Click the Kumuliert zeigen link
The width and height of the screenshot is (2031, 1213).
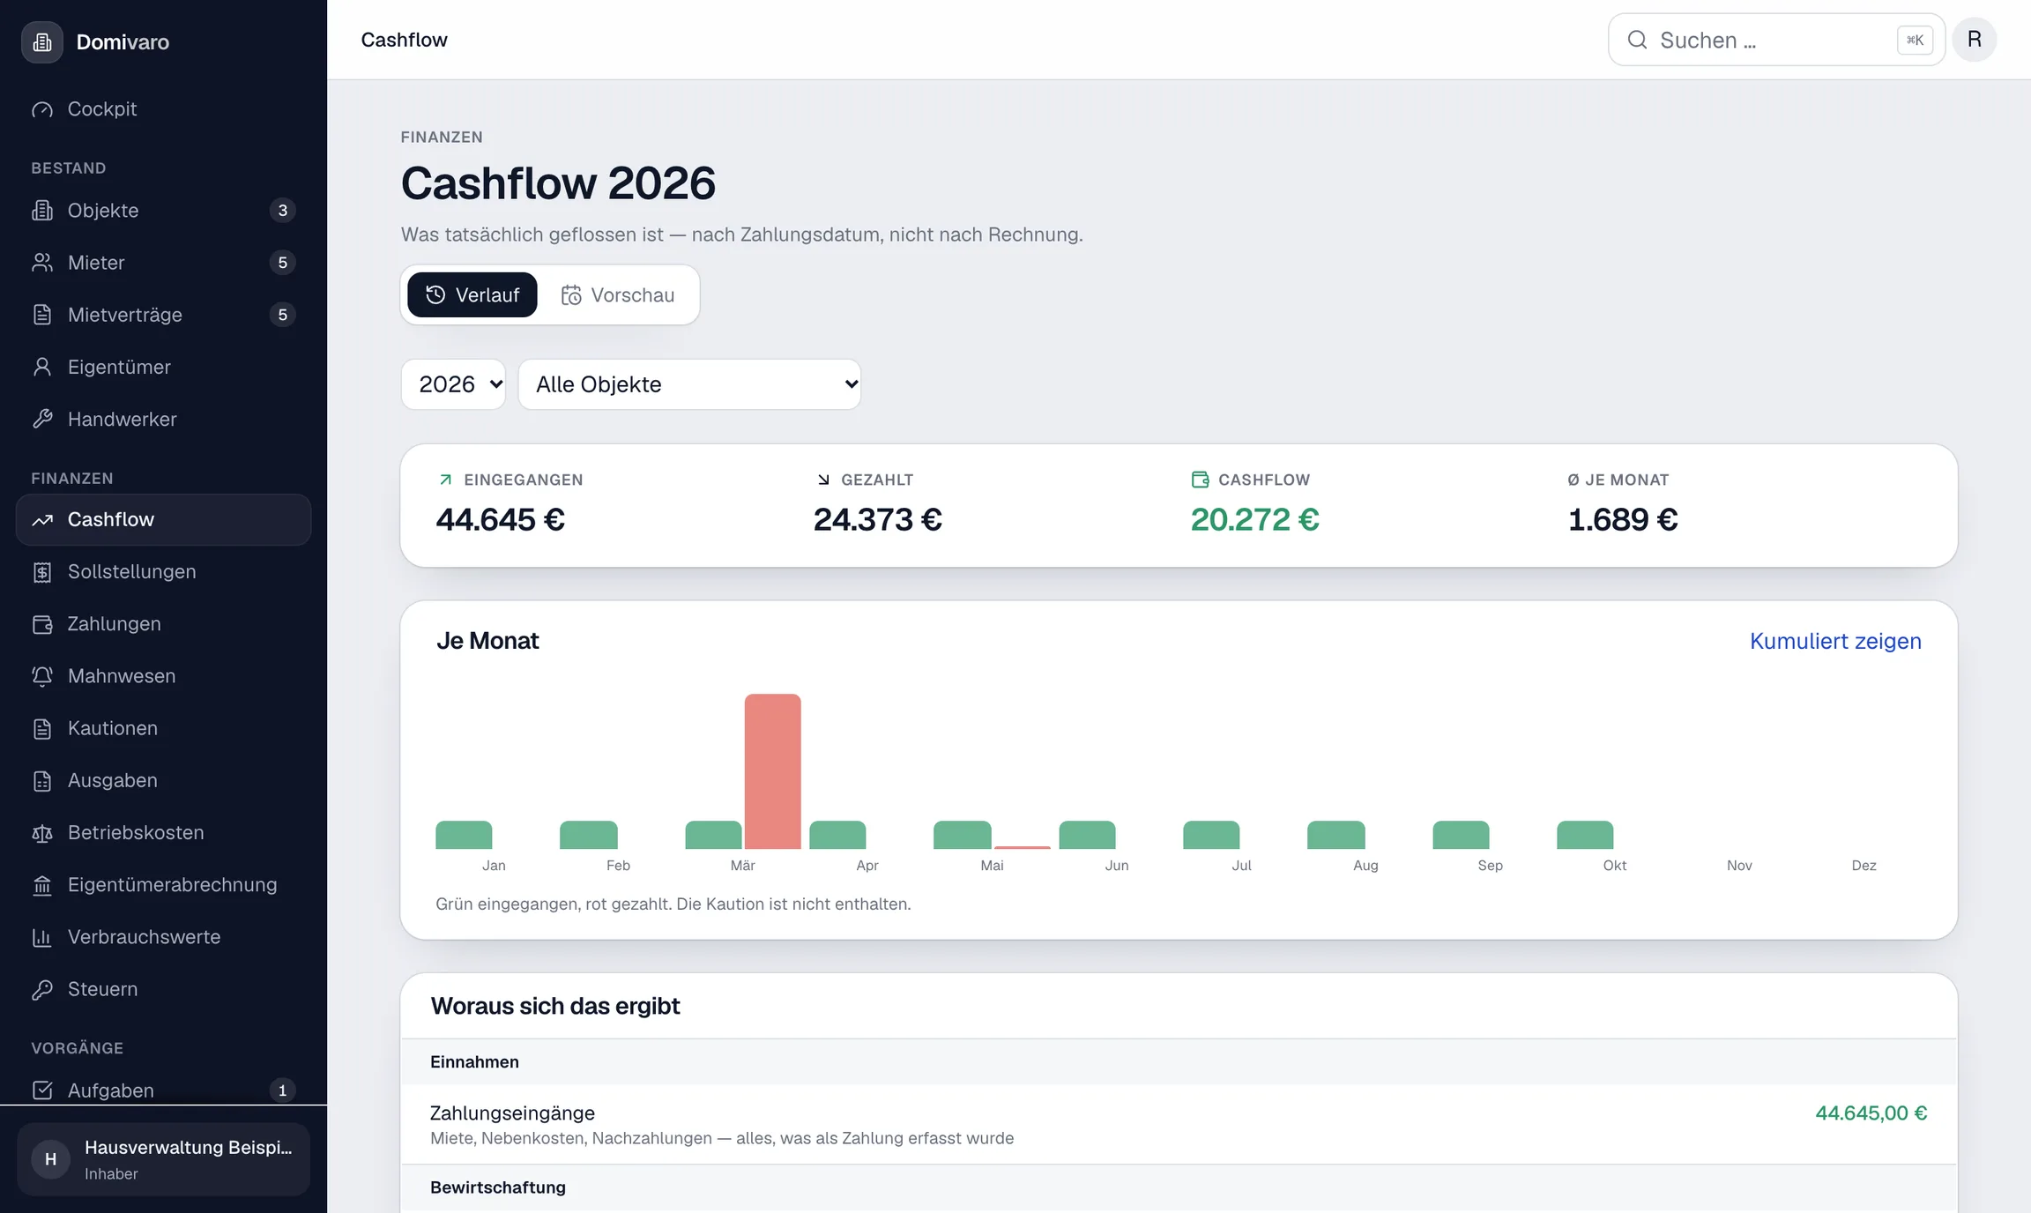click(x=1835, y=641)
